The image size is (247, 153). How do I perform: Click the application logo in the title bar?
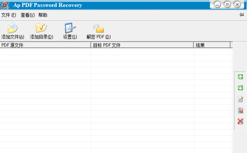pyautogui.click(x=4, y=5)
